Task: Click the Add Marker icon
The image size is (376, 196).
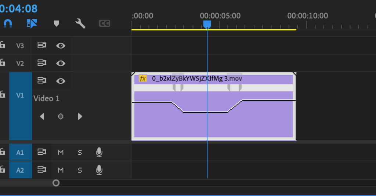Action: (56, 23)
